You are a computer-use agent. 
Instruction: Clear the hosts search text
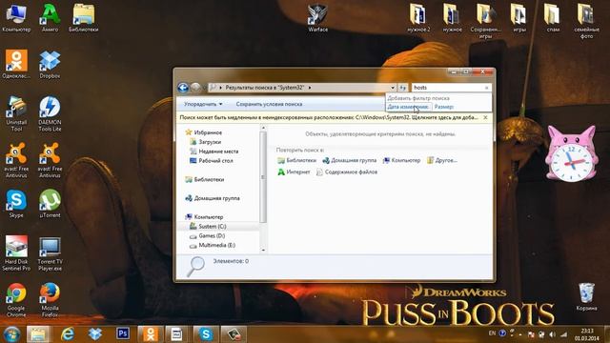click(486, 88)
